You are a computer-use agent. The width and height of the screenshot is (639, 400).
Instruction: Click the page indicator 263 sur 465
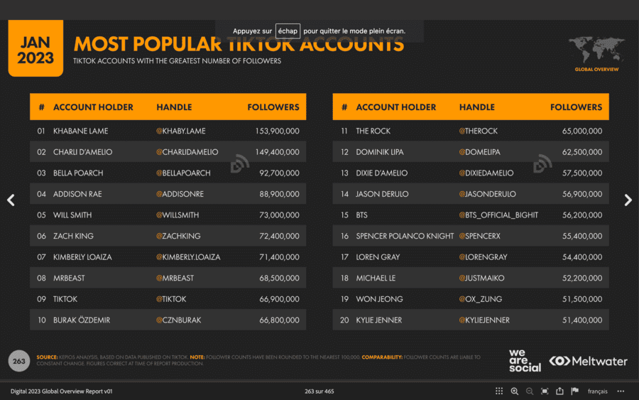tap(319, 391)
